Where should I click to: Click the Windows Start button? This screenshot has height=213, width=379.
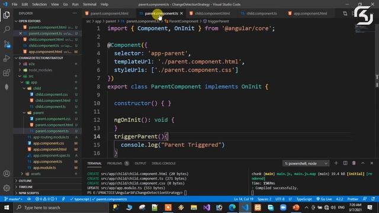[7, 208]
